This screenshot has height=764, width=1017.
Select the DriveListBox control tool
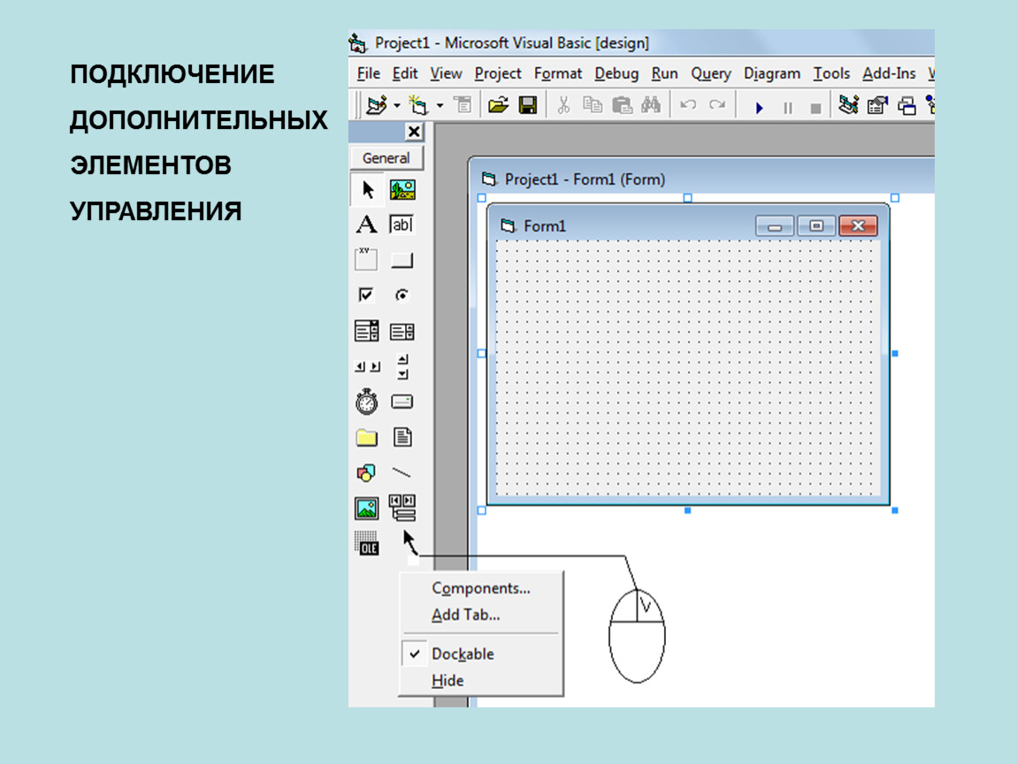(402, 402)
